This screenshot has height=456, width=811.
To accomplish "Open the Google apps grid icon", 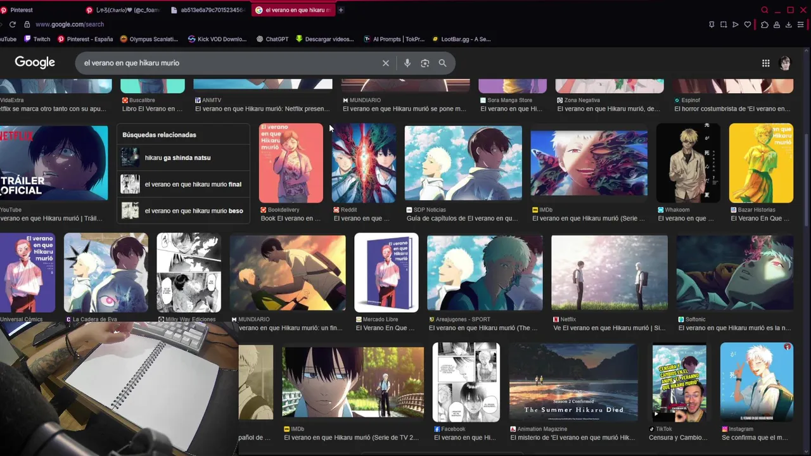I will 766,63.
